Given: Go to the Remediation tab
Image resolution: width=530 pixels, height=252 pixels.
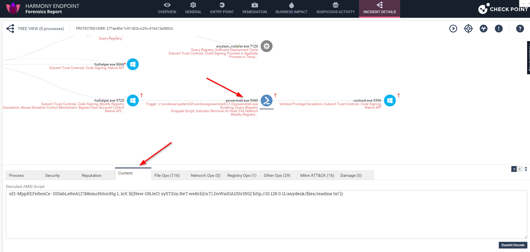Looking at the screenshot, I should pos(254,8).
